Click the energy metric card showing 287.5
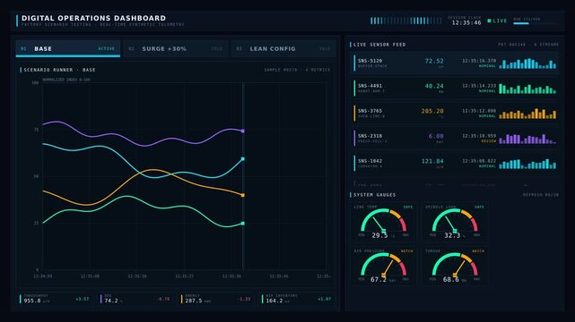This screenshot has height=322, width=575. (x=217, y=300)
